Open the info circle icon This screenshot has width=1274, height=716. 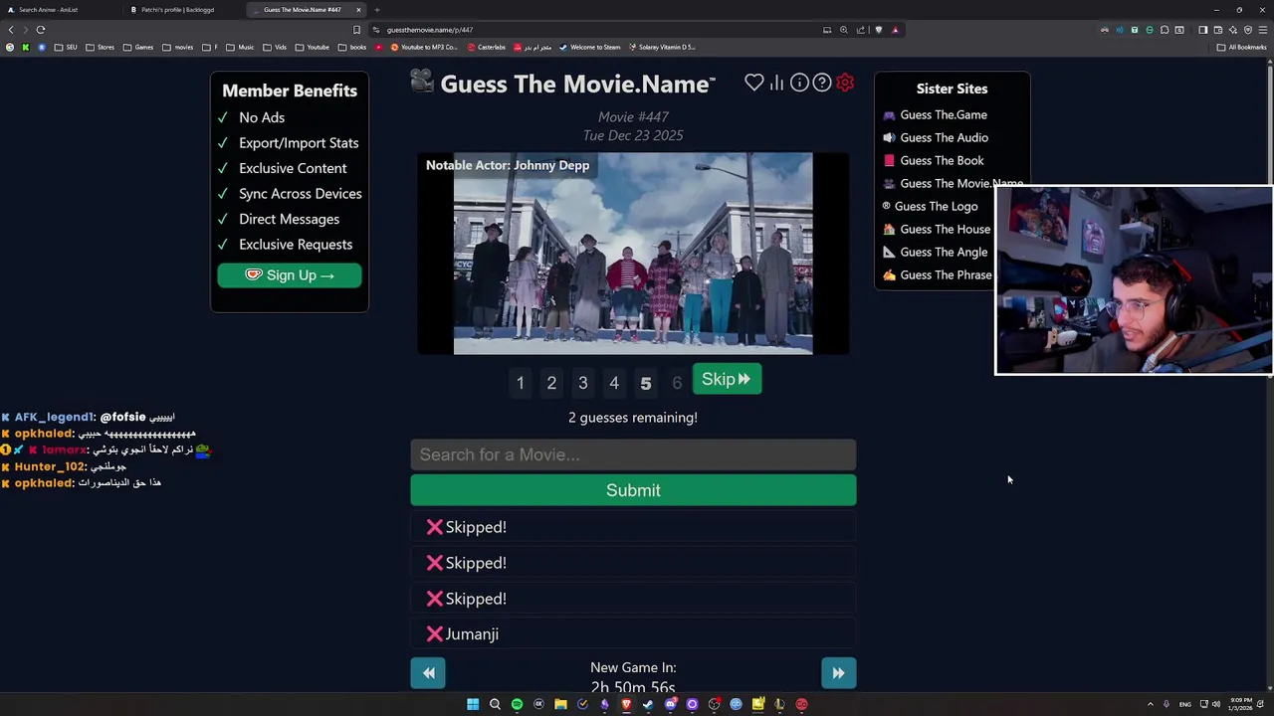point(799,83)
